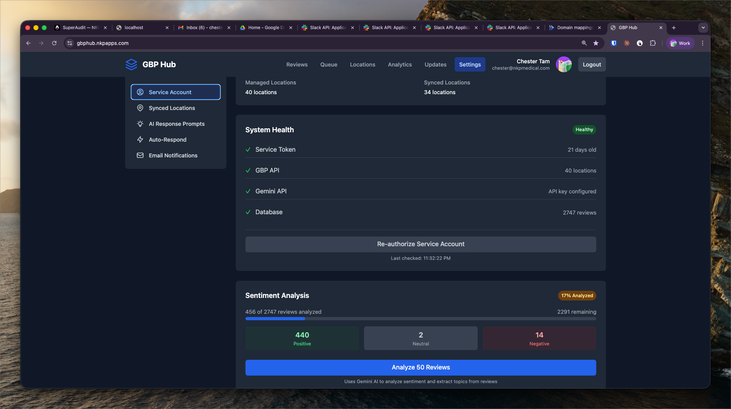Click the GBP Hub logo icon

[x=131, y=64]
